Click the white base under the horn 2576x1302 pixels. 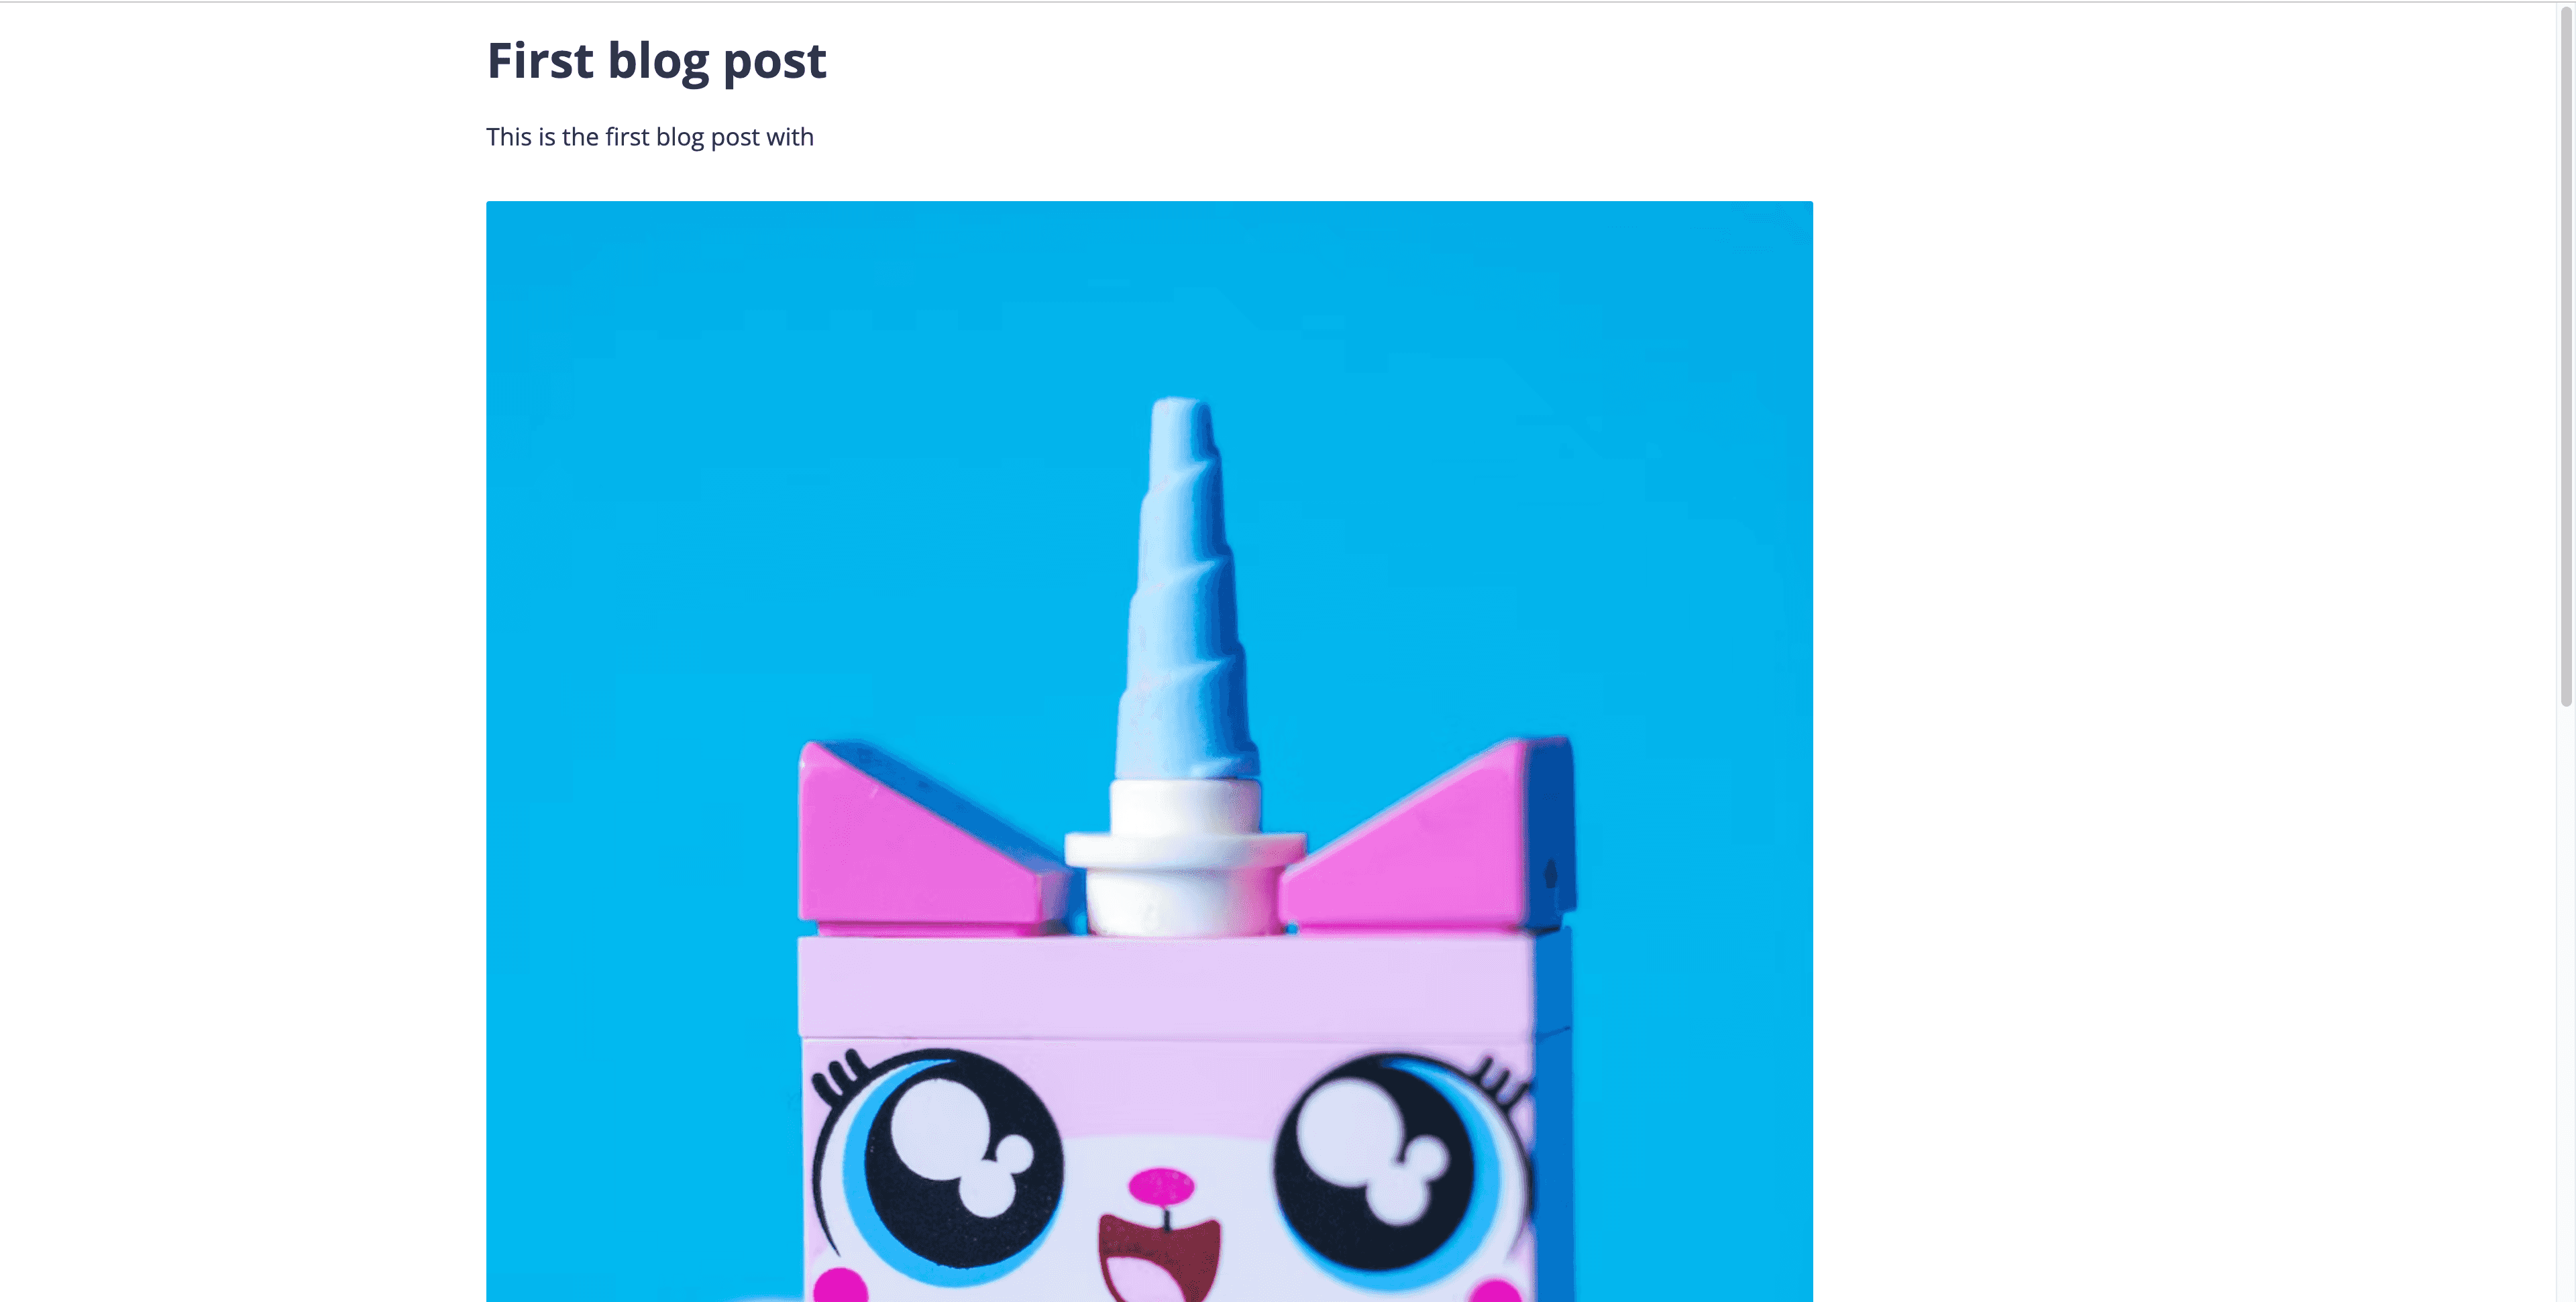pyautogui.click(x=1185, y=857)
